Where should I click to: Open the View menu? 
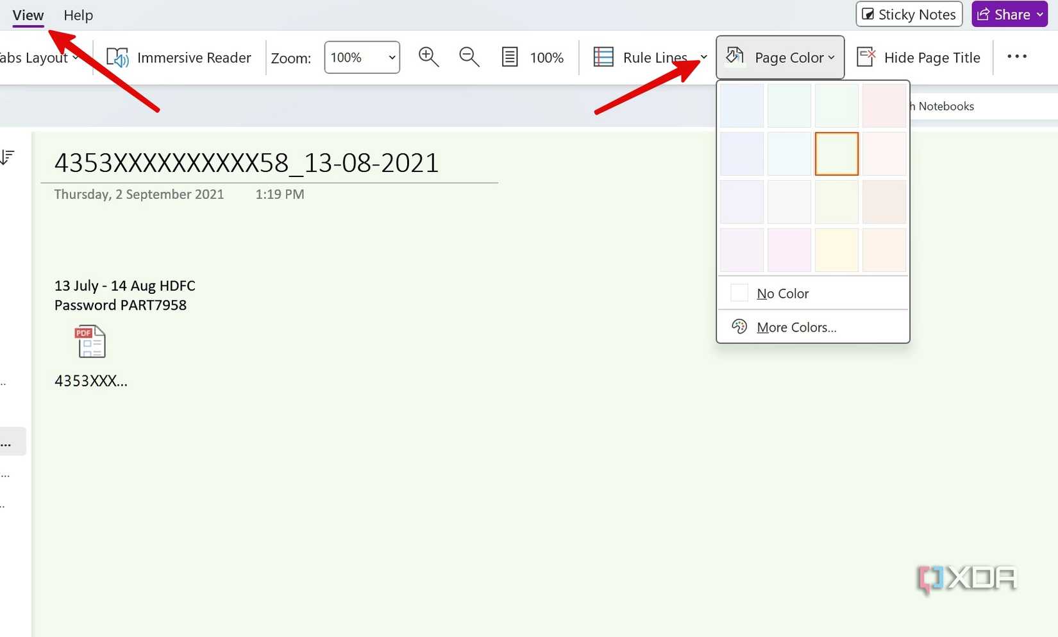click(x=28, y=15)
